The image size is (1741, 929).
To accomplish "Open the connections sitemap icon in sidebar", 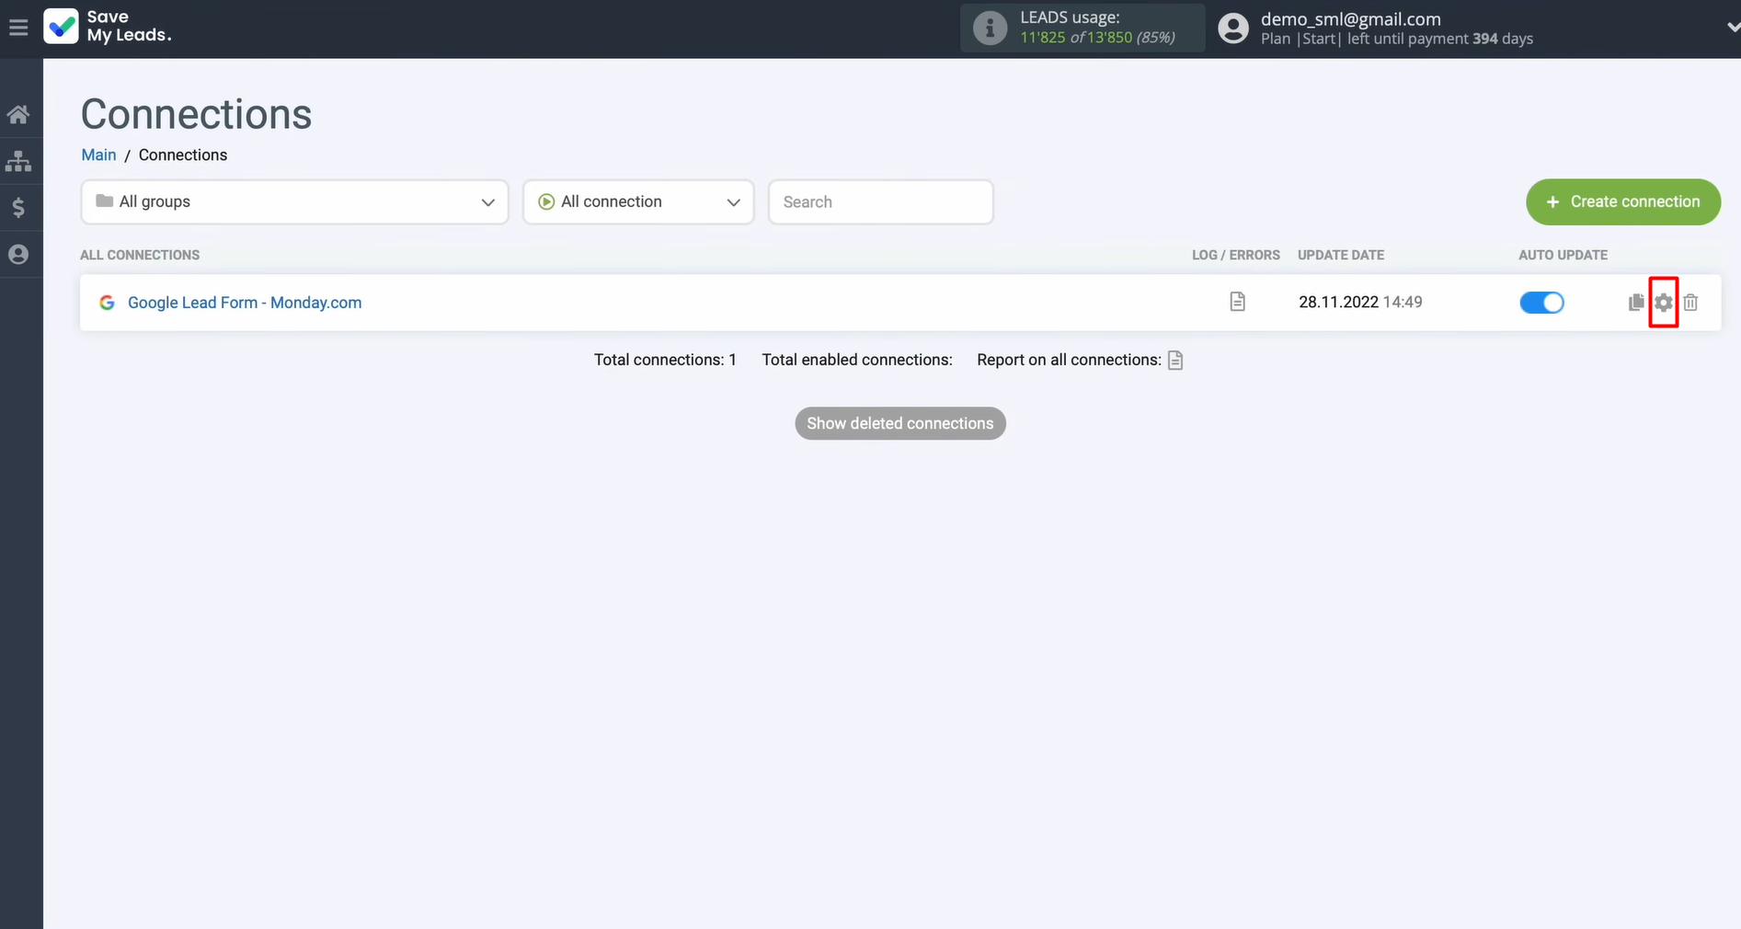I will (x=18, y=162).
